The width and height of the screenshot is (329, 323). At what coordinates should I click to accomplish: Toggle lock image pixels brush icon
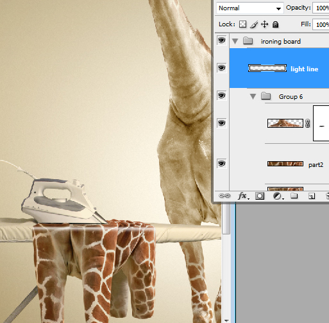point(254,24)
